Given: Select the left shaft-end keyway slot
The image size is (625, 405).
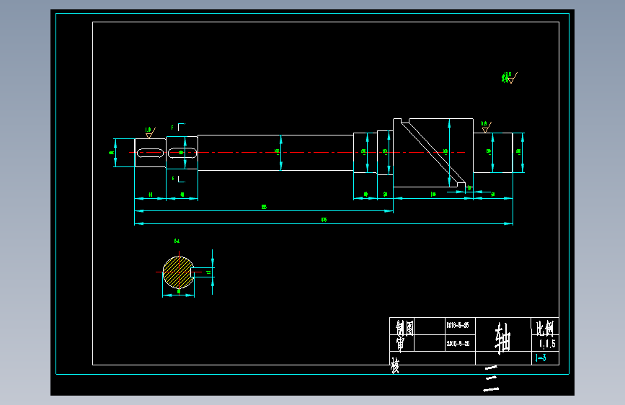Looking at the screenshot, I should (x=150, y=153).
